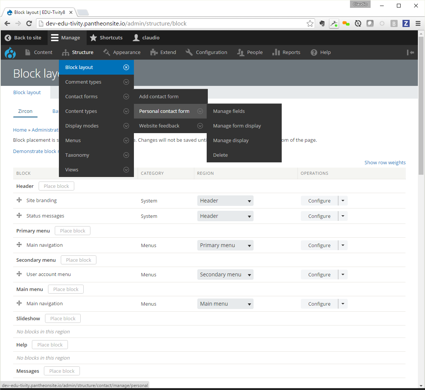The image size is (425, 390).
Task: Click Place block button for Slideshow region
Action: click(63, 318)
